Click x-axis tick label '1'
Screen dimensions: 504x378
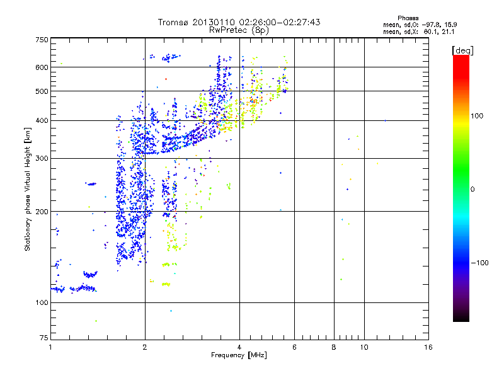(50, 347)
